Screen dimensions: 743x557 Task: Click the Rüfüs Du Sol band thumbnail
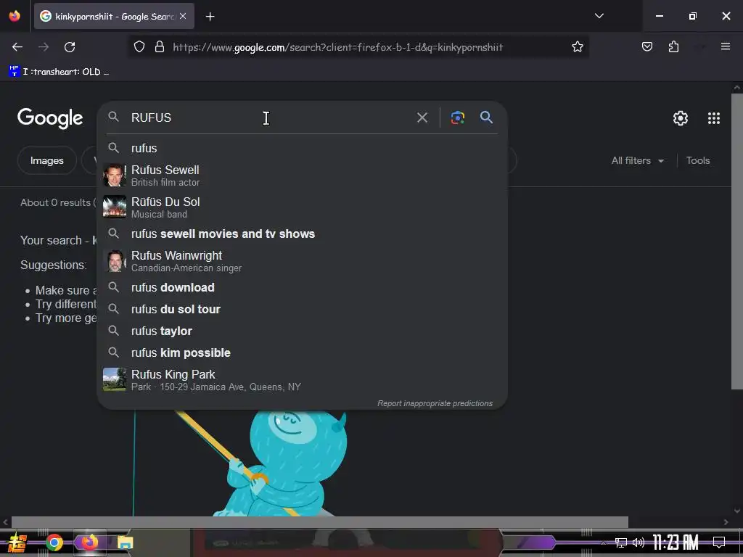[114, 207]
